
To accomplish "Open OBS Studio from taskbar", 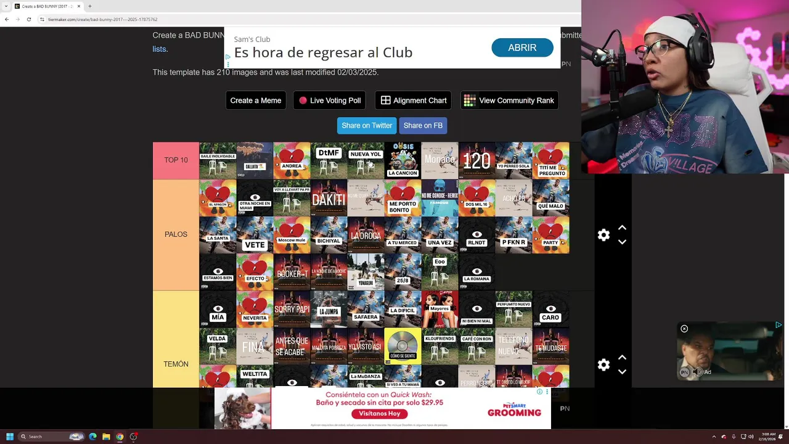I will click(x=133, y=437).
